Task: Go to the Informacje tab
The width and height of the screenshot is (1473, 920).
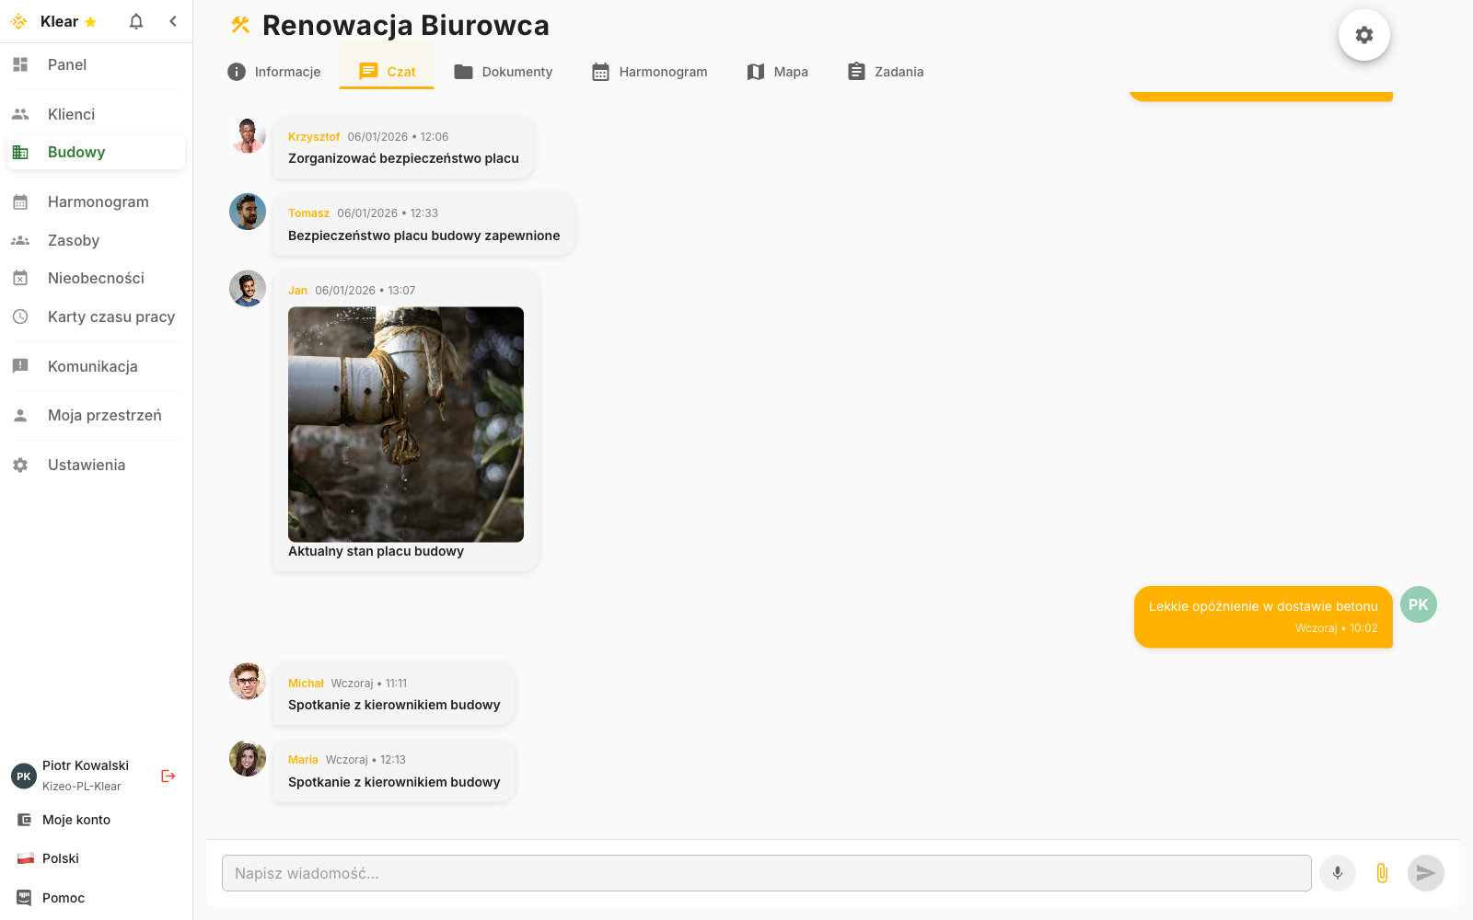Action: [274, 72]
